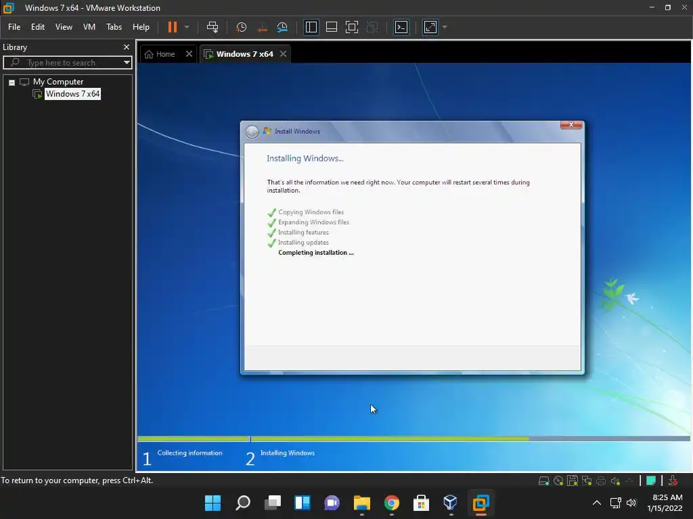This screenshot has height=519, width=693.
Task: Toggle the library sidebar view icon
Action: point(311,27)
